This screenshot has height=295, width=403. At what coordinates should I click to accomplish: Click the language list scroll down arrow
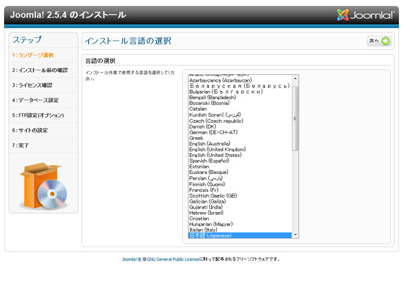click(295, 235)
